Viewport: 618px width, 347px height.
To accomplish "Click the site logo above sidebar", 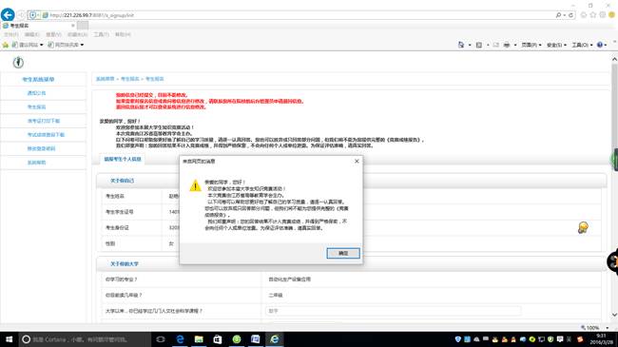I will pyautogui.click(x=18, y=63).
